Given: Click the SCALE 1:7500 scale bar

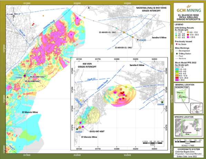Looking at the screenshot, I should (x=188, y=143).
